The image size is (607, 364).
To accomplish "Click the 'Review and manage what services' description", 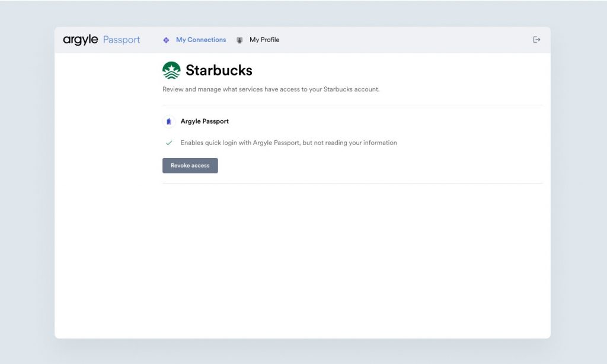I will click(x=271, y=89).
